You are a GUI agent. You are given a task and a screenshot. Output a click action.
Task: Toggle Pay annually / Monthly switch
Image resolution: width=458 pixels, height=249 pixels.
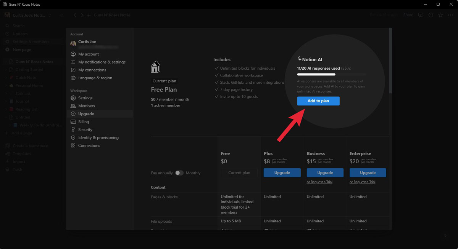pos(179,173)
